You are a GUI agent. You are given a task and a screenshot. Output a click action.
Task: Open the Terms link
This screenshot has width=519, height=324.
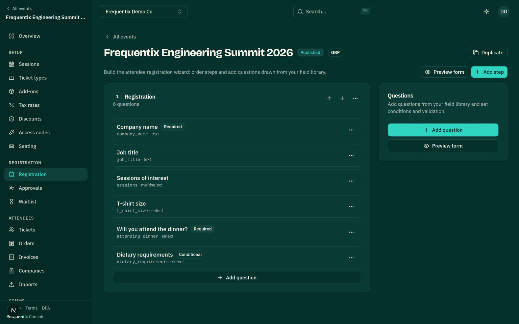[x=31, y=308]
